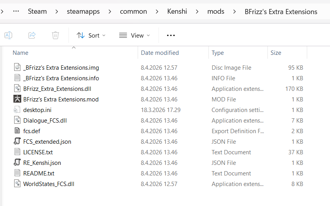Click the mods breadcrumb segment
This screenshot has height=206, width=330.
tap(216, 11)
